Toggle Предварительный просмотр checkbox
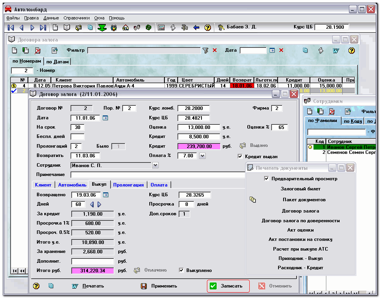 pyautogui.click(x=266, y=179)
